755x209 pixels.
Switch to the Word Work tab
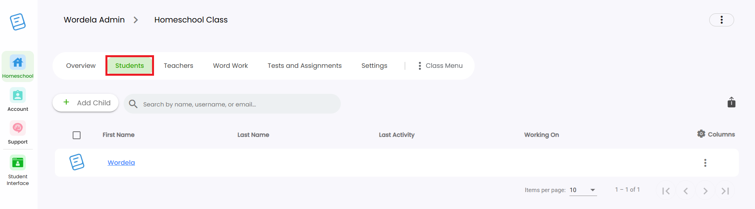pos(231,66)
